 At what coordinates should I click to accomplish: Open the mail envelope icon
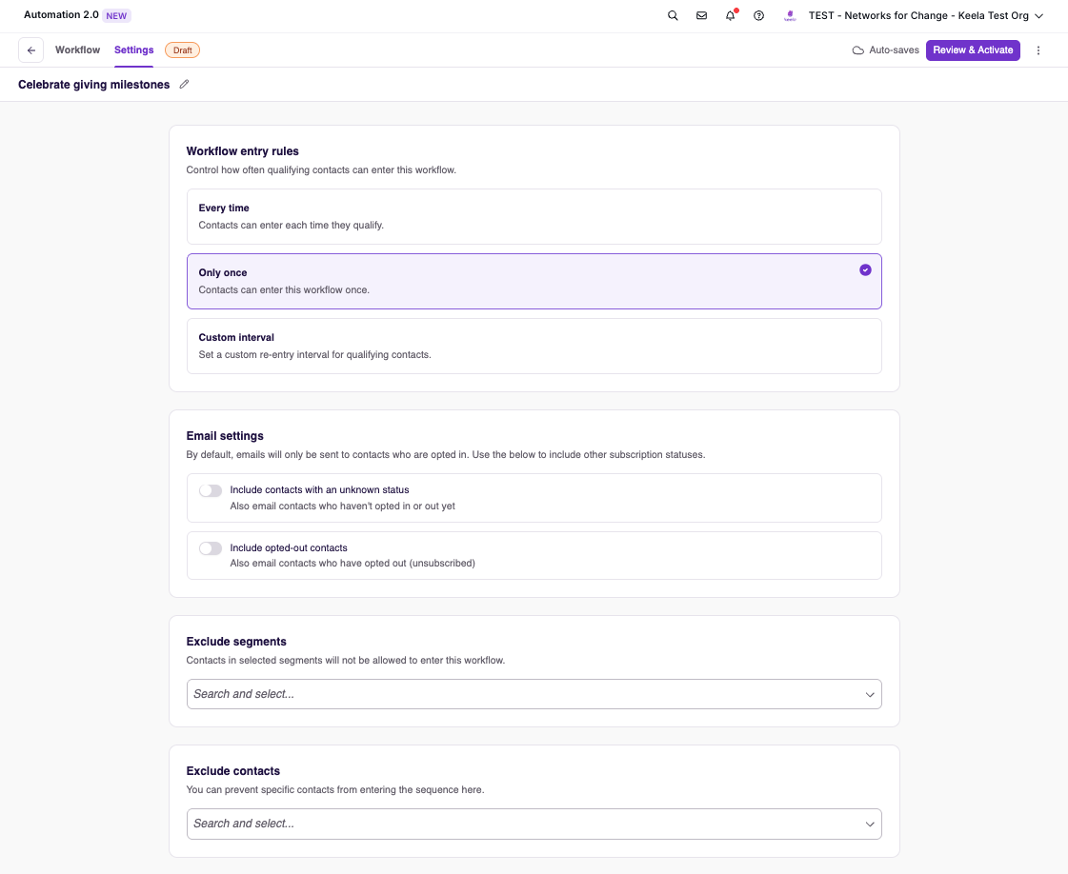click(x=701, y=15)
